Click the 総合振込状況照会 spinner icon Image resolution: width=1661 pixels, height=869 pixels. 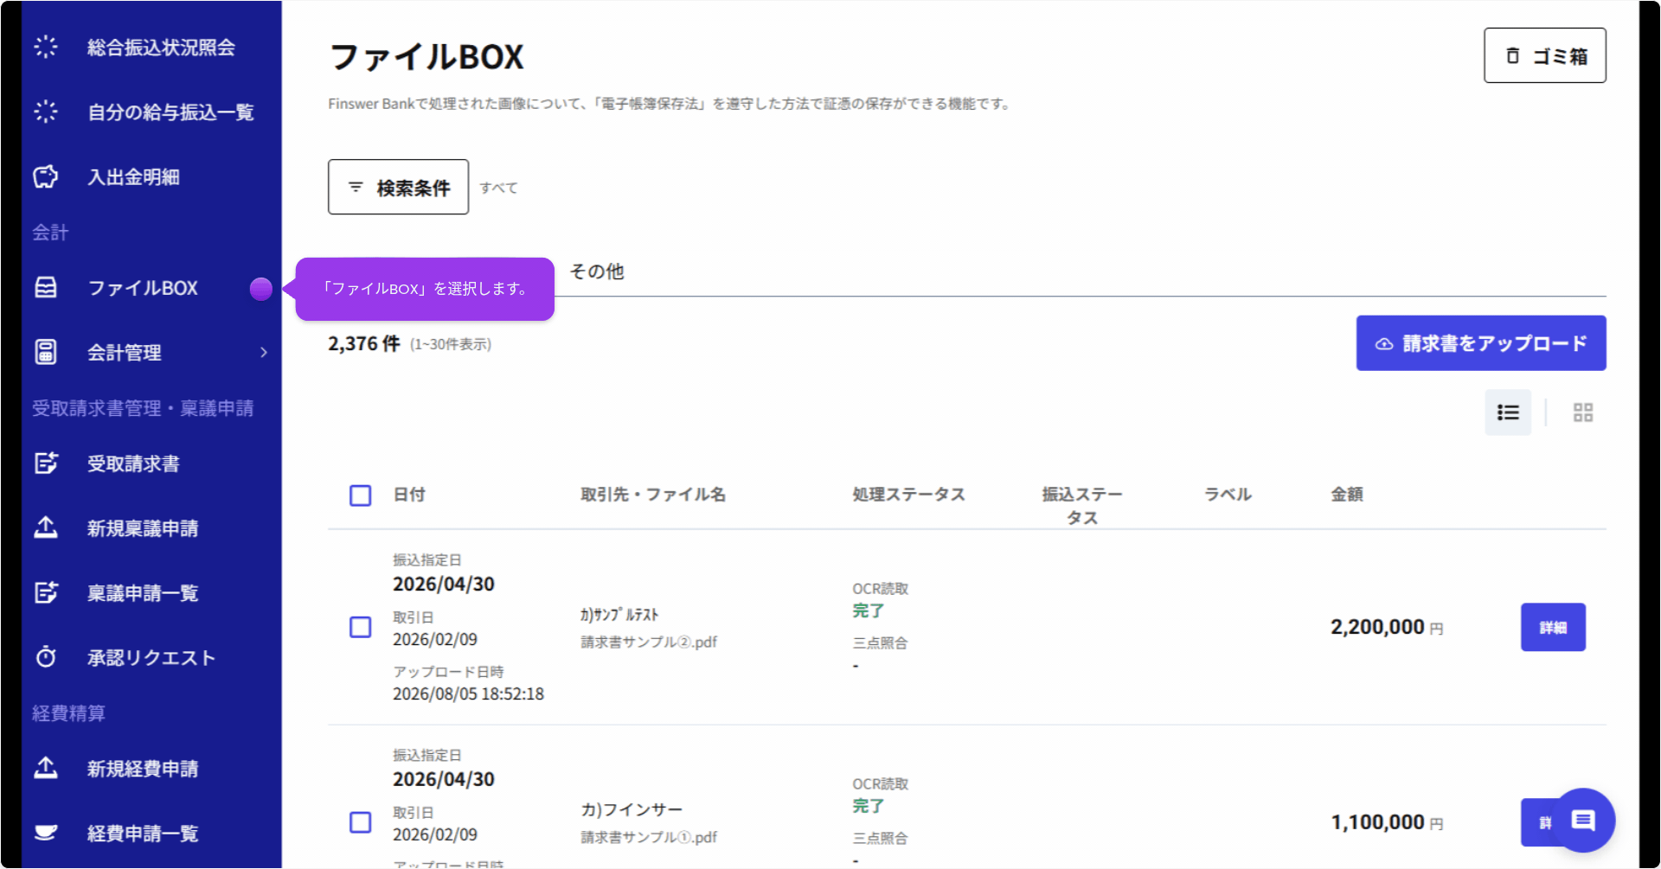pos(46,47)
